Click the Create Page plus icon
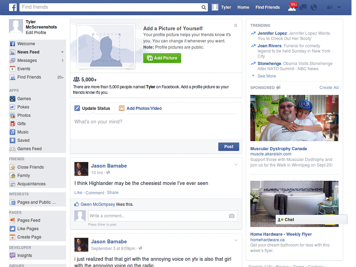Screen dimensions: 356x267 pos(13,237)
